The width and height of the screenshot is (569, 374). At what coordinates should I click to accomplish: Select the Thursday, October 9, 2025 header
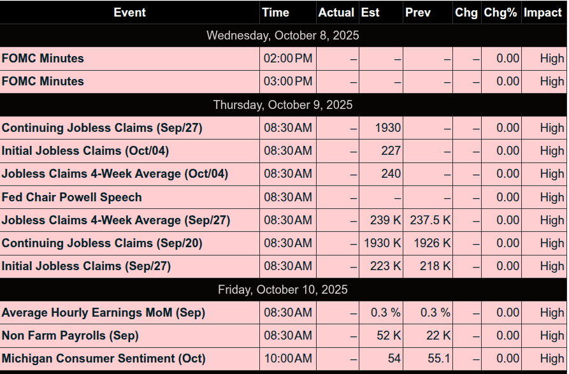click(283, 105)
